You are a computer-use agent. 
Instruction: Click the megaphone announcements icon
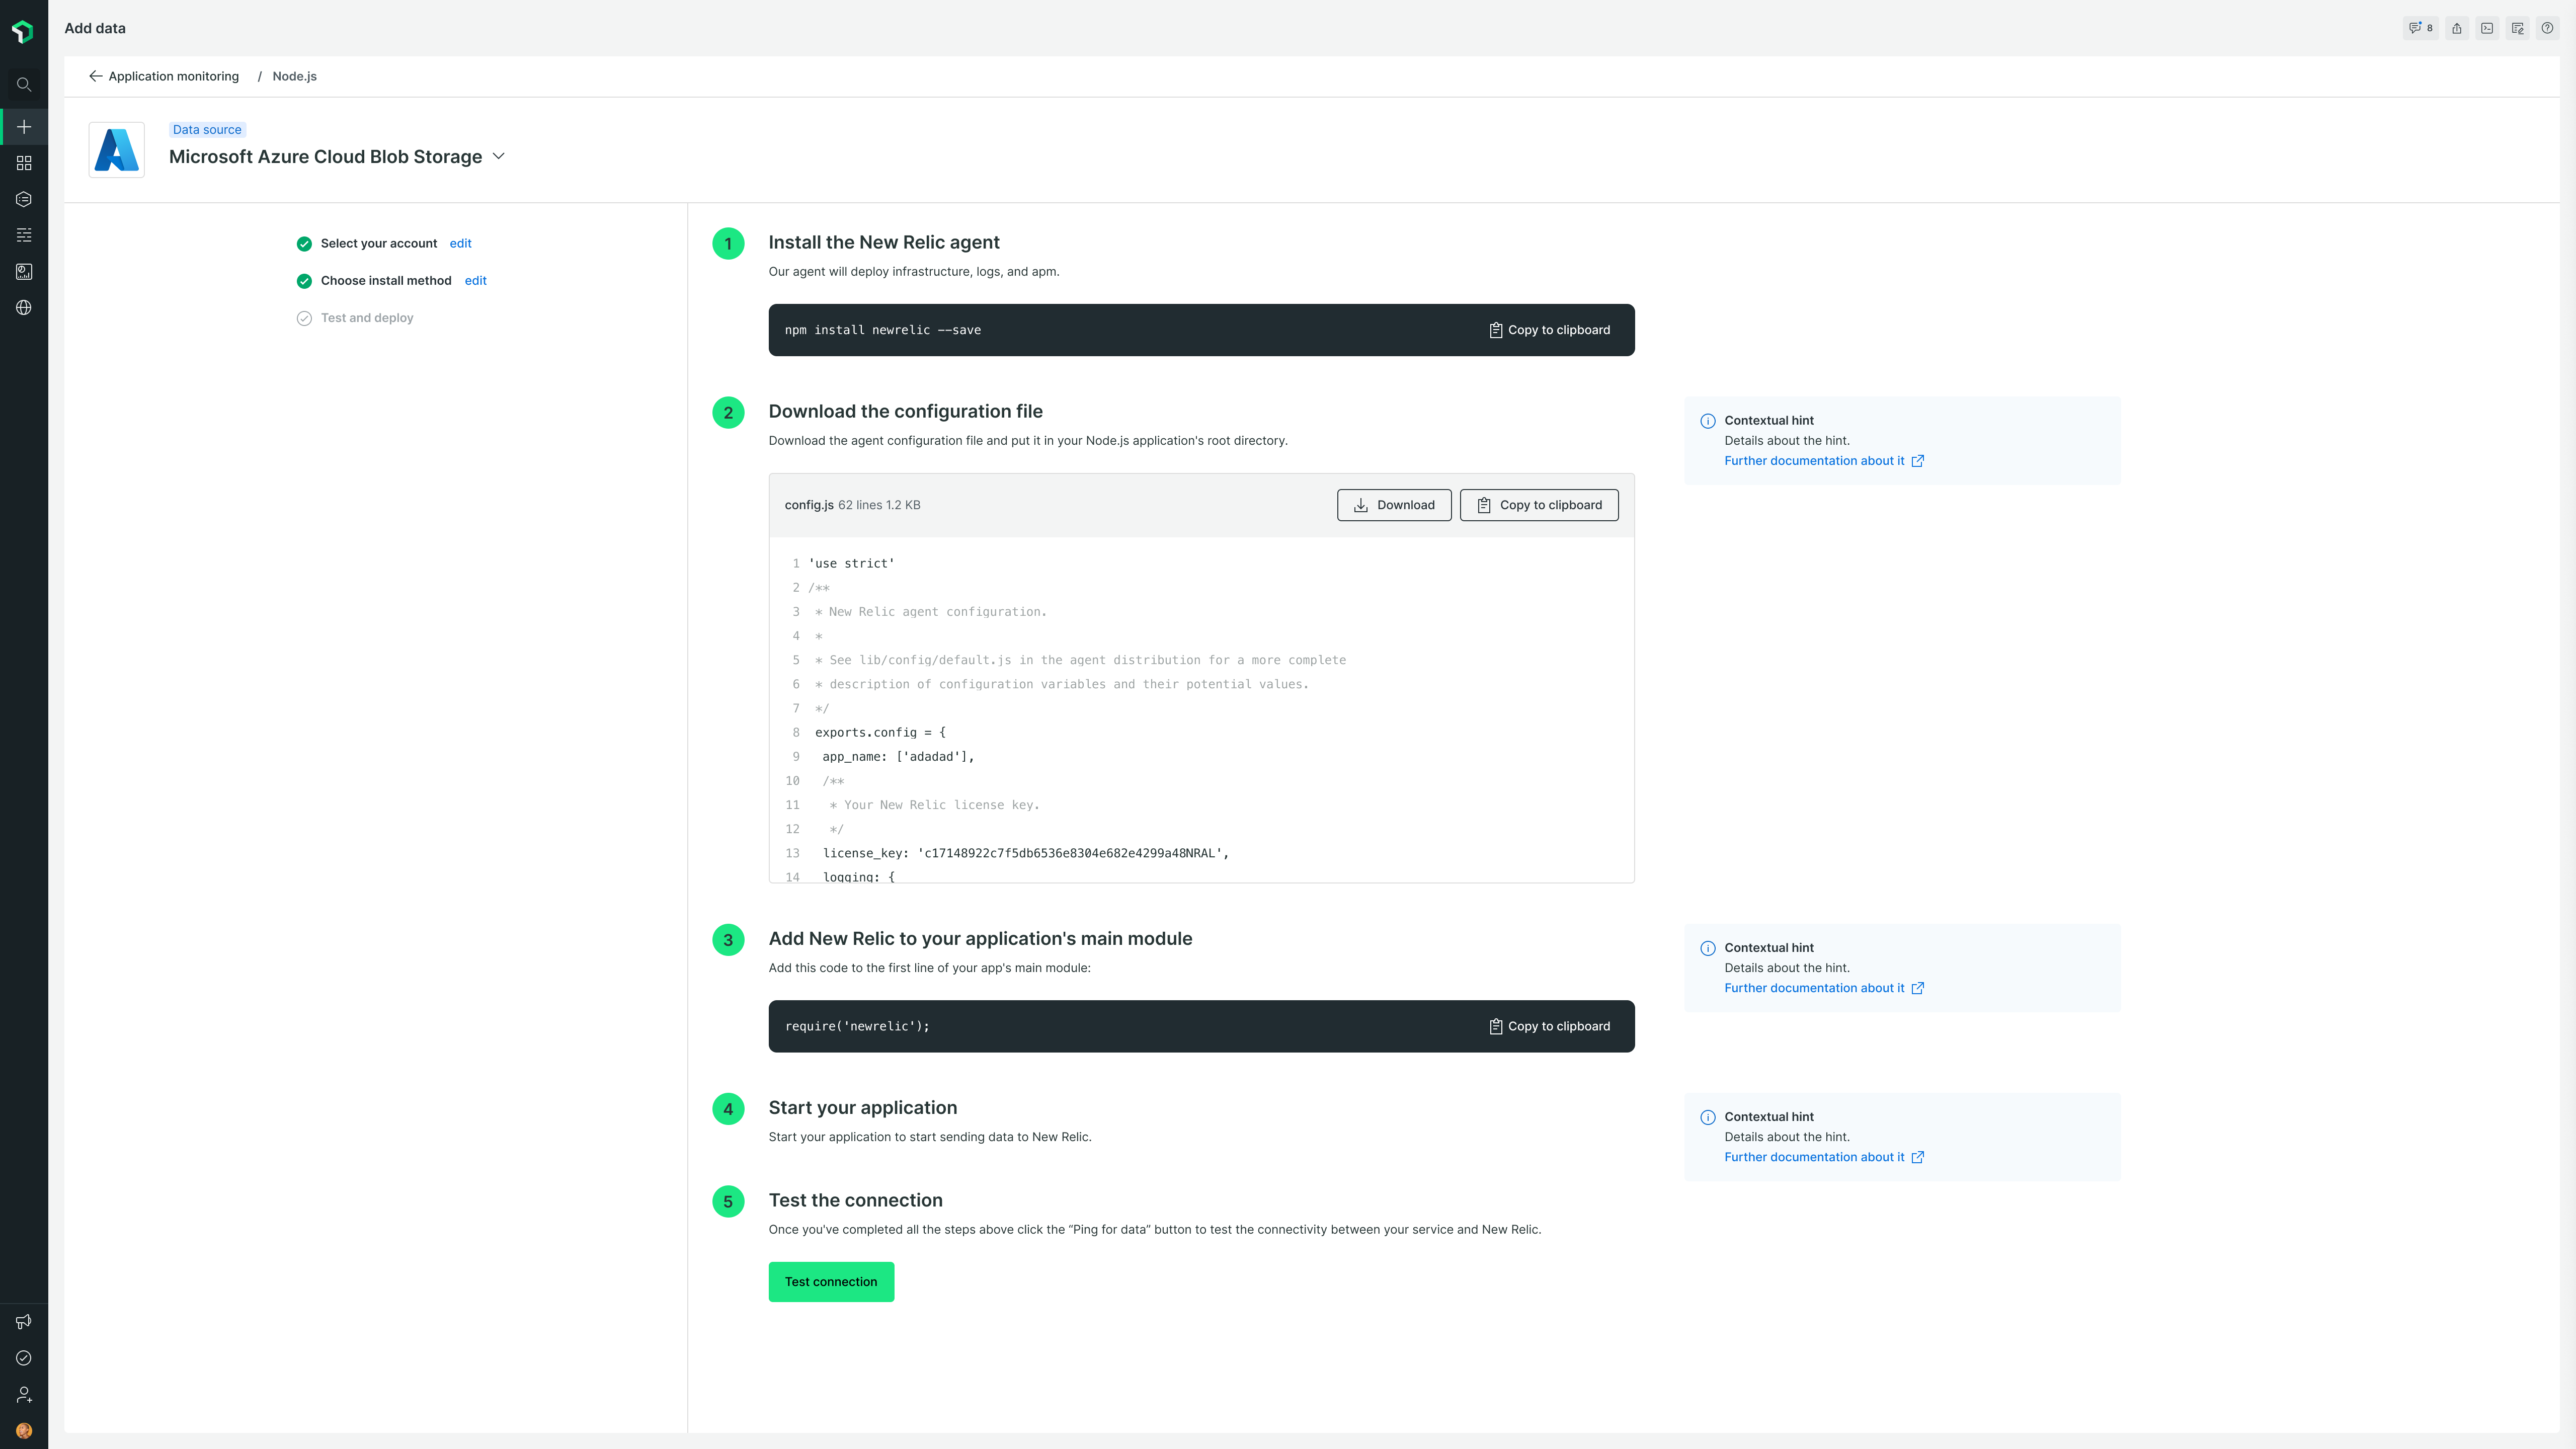(x=24, y=1322)
